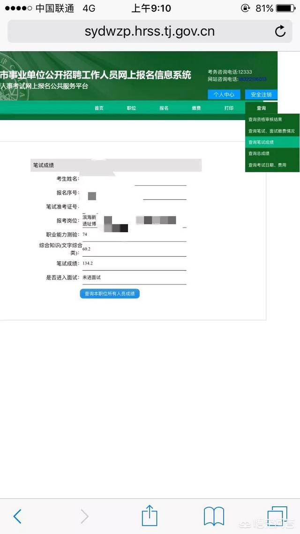The width and height of the screenshot is (300, 534).
Task: Click the 职业能力测验 score 74
Action: (85, 235)
